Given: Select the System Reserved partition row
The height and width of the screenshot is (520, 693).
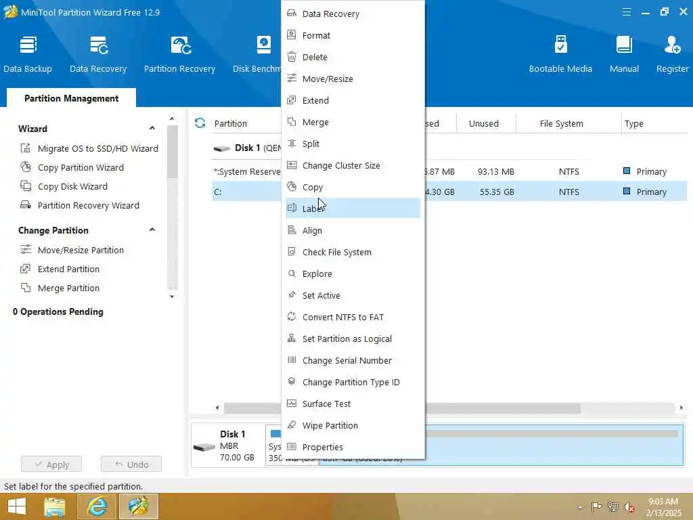Looking at the screenshot, I should [x=449, y=171].
